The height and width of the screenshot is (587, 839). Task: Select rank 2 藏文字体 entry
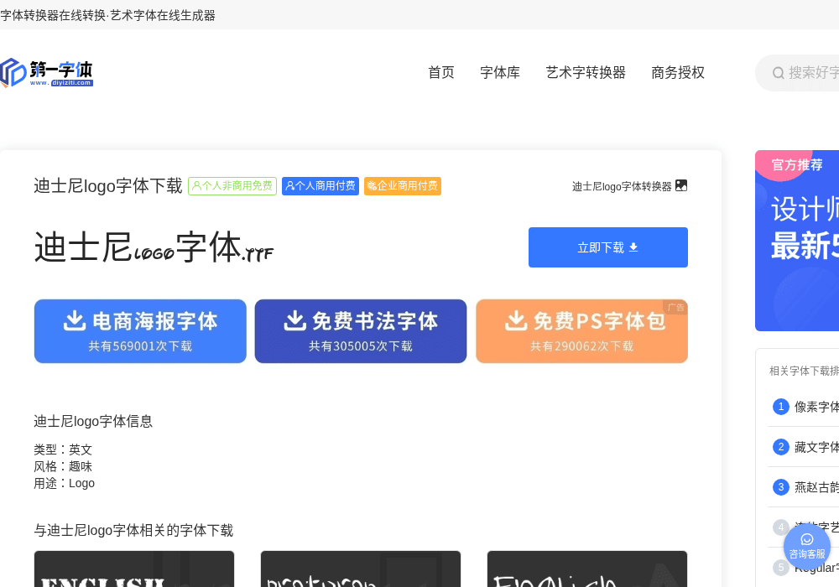[x=805, y=447]
